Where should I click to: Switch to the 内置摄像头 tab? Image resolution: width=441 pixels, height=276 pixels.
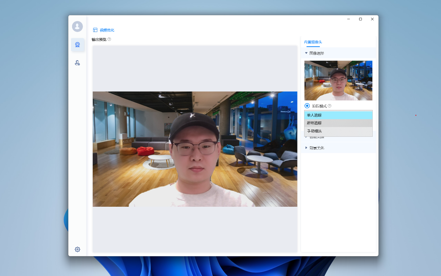coord(313,42)
